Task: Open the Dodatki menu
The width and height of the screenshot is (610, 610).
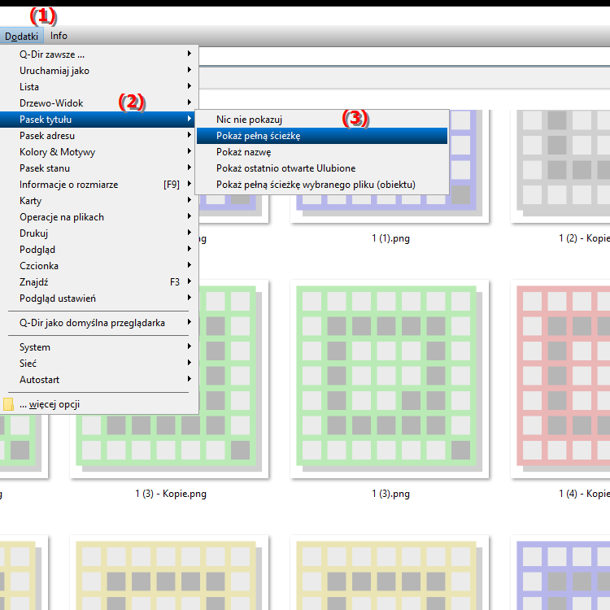Action: (x=21, y=36)
